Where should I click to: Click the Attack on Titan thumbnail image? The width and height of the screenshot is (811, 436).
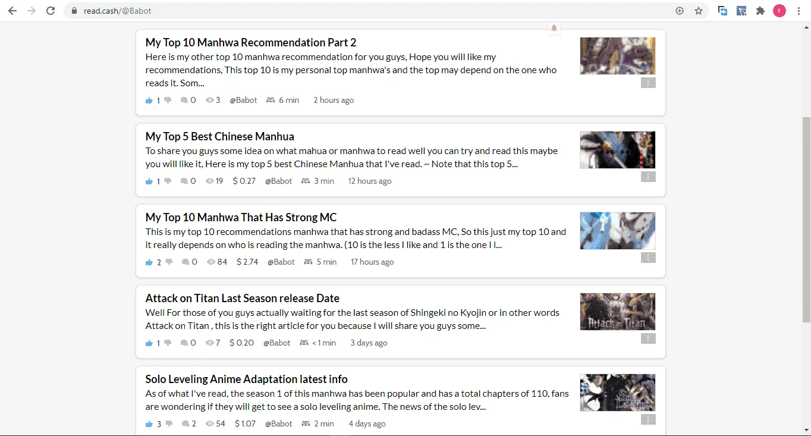pos(618,312)
